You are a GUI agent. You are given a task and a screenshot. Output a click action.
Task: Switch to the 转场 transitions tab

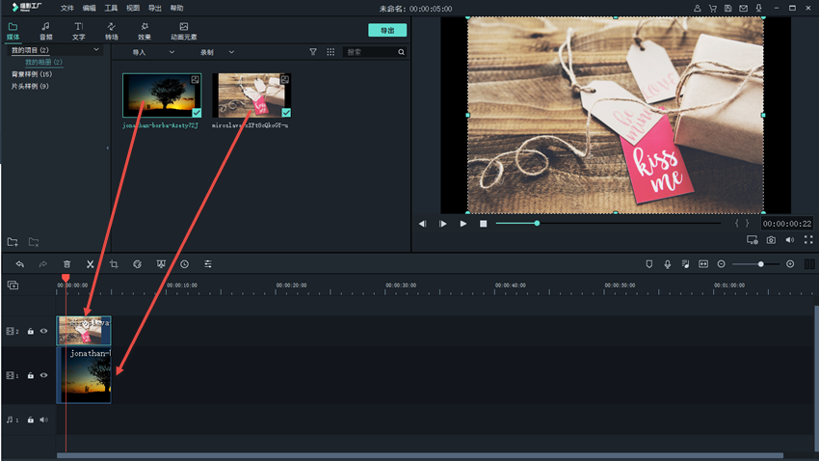coord(111,31)
